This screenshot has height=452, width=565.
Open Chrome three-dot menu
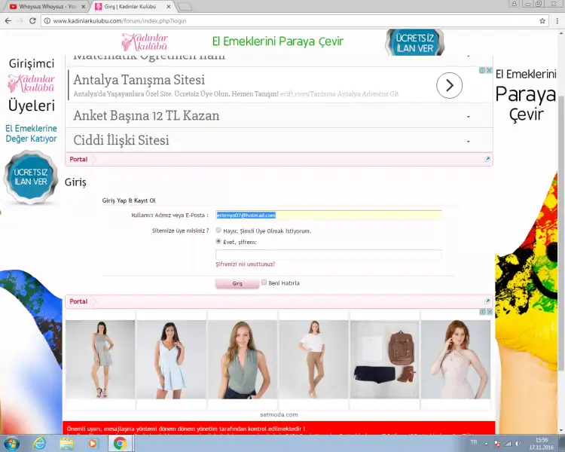[557, 21]
